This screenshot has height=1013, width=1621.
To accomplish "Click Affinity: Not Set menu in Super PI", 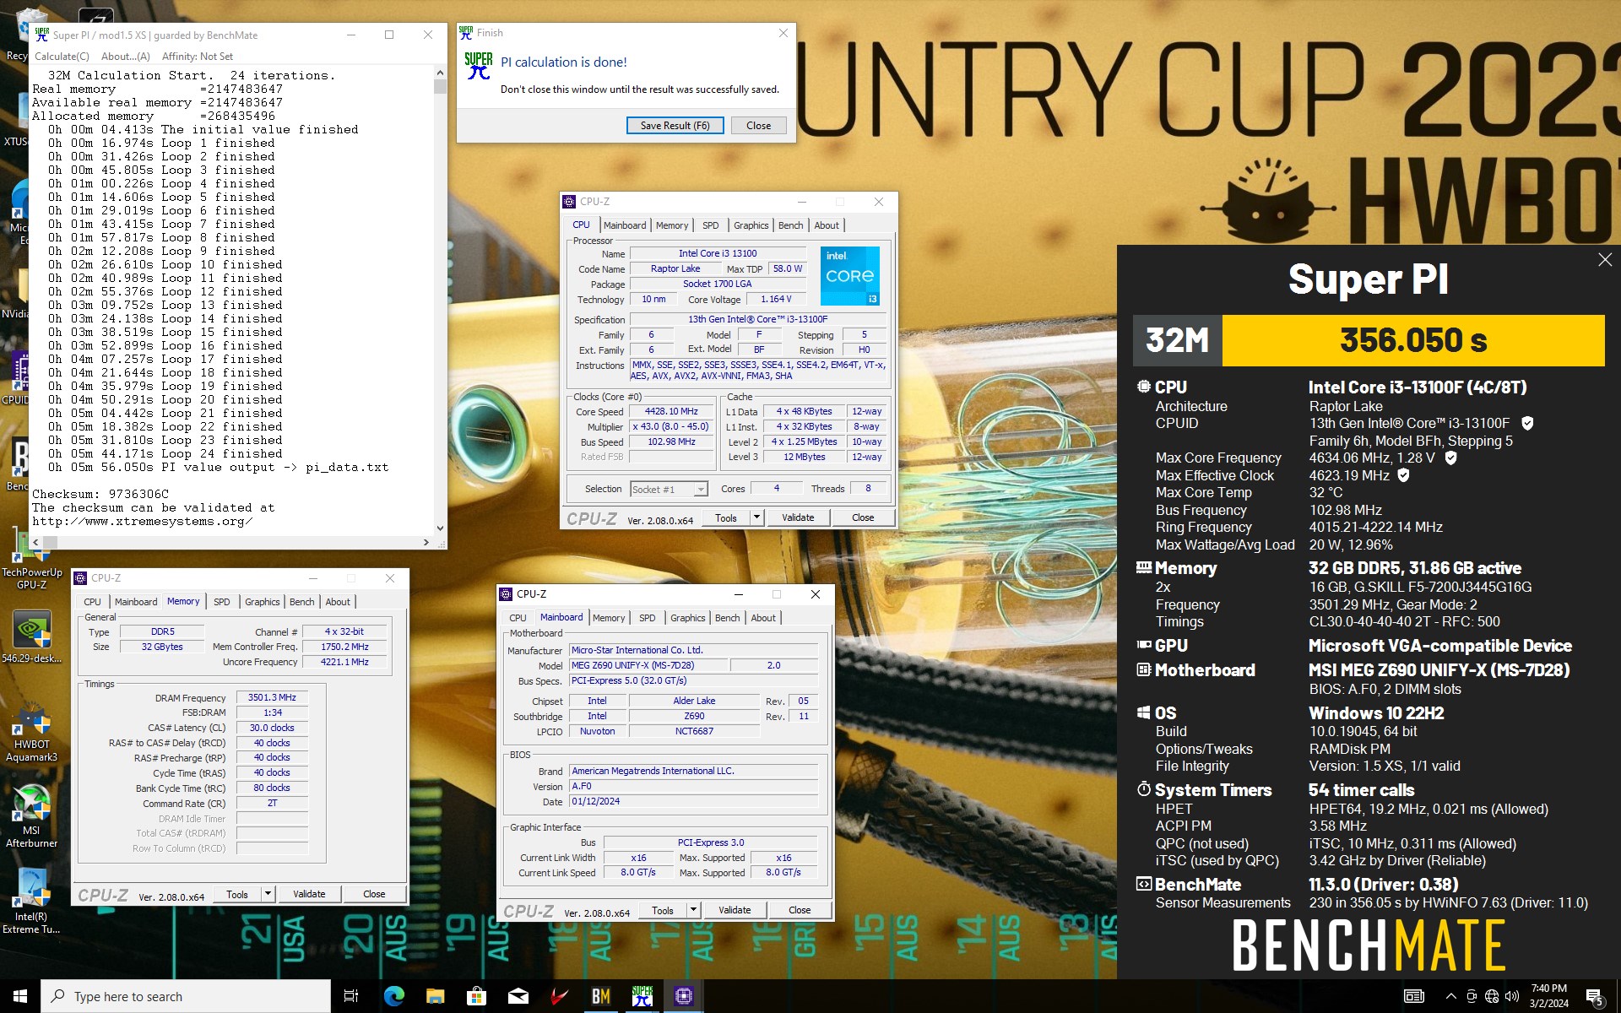I will 198,57.
